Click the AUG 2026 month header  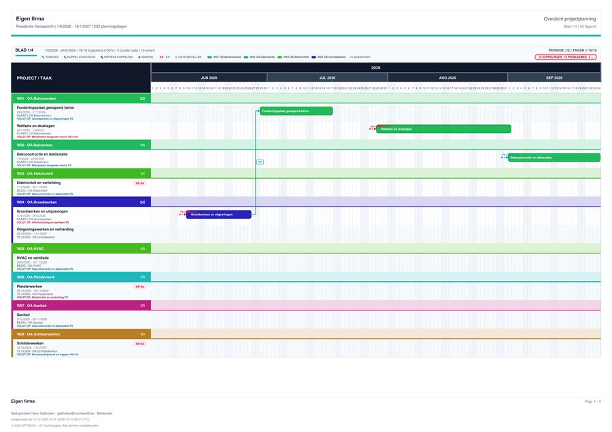click(x=447, y=77)
